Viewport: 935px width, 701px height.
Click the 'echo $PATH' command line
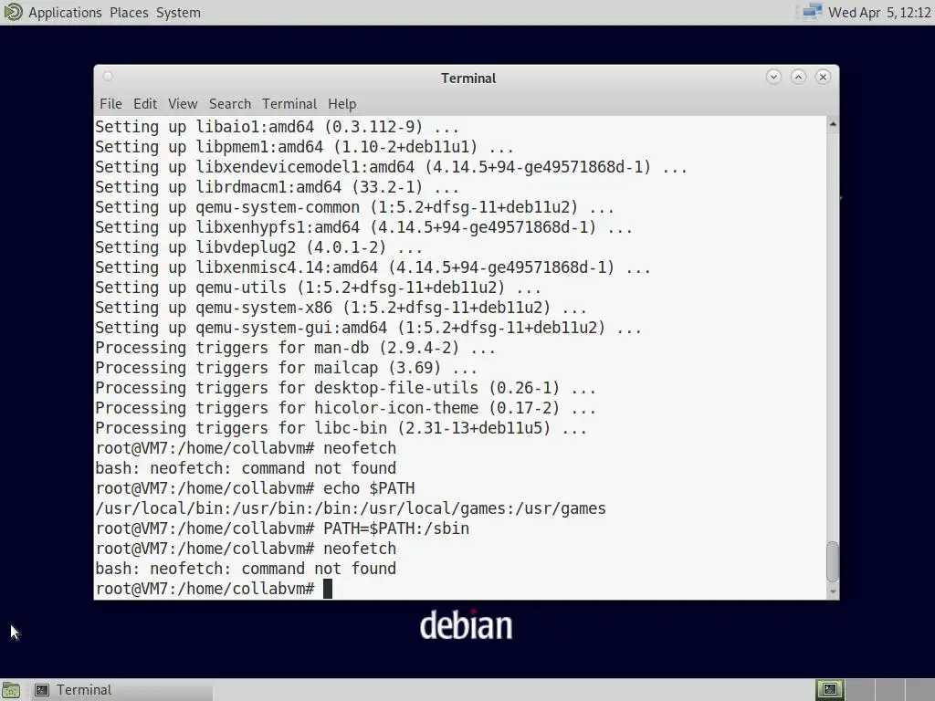pyautogui.click(x=256, y=488)
